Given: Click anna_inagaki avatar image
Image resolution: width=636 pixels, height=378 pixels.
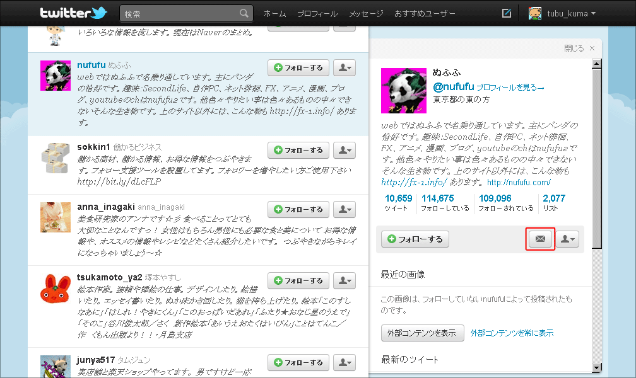Looking at the screenshot, I should click(56, 217).
